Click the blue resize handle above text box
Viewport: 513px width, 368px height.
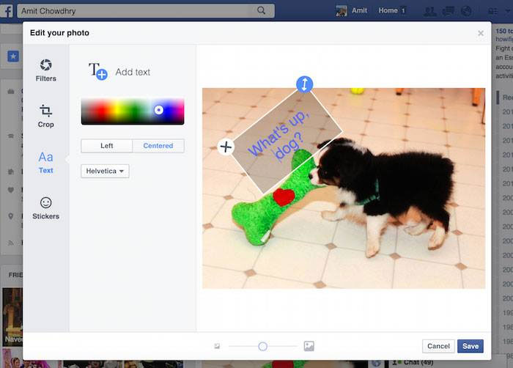click(x=305, y=84)
